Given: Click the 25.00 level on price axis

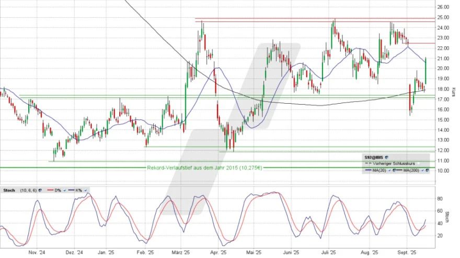Looking at the screenshot, I should coord(444,17).
